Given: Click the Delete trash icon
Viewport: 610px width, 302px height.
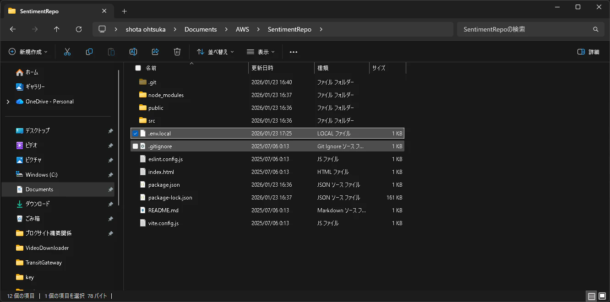Looking at the screenshot, I should pos(177,52).
